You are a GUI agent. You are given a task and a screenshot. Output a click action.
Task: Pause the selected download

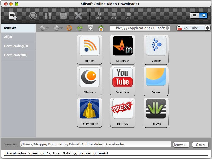pos(48,16)
